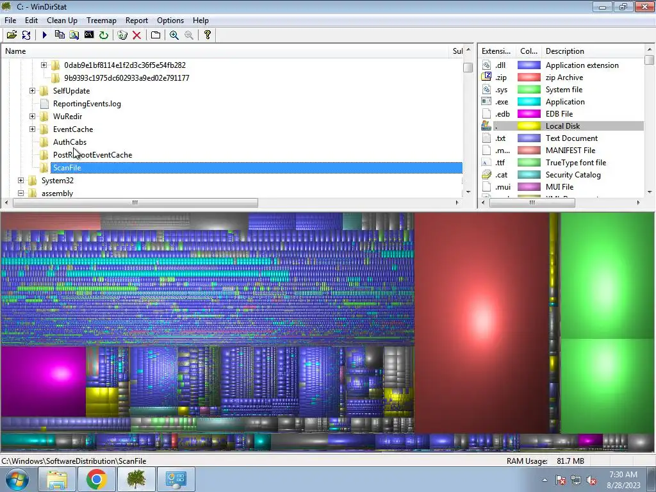Show hidden tray icons arrow
Screen dimensions: 656x492
(545, 480)
